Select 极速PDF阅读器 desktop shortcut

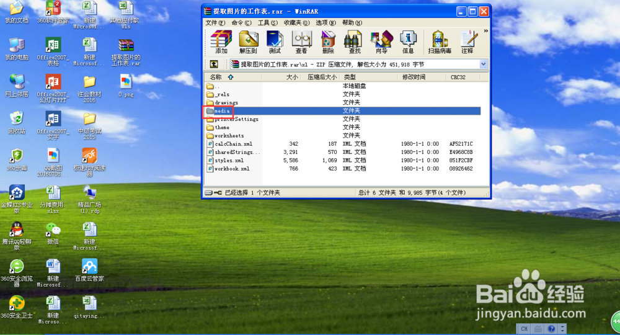click(x=89, y=162)
